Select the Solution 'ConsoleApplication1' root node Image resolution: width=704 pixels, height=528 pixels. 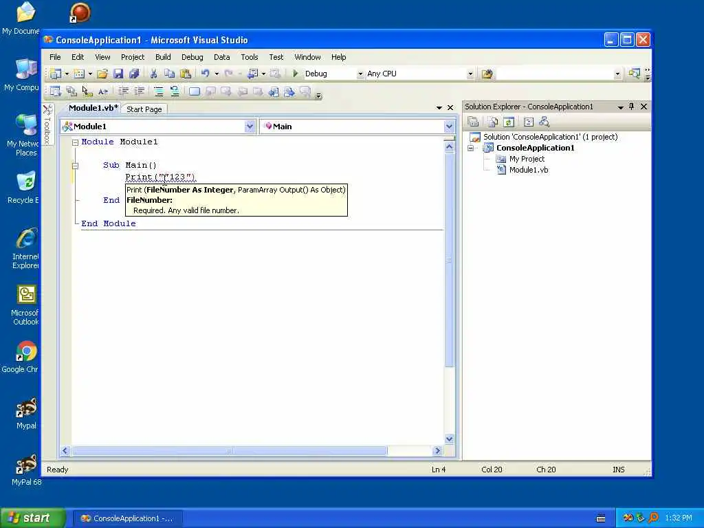point(550,137)
